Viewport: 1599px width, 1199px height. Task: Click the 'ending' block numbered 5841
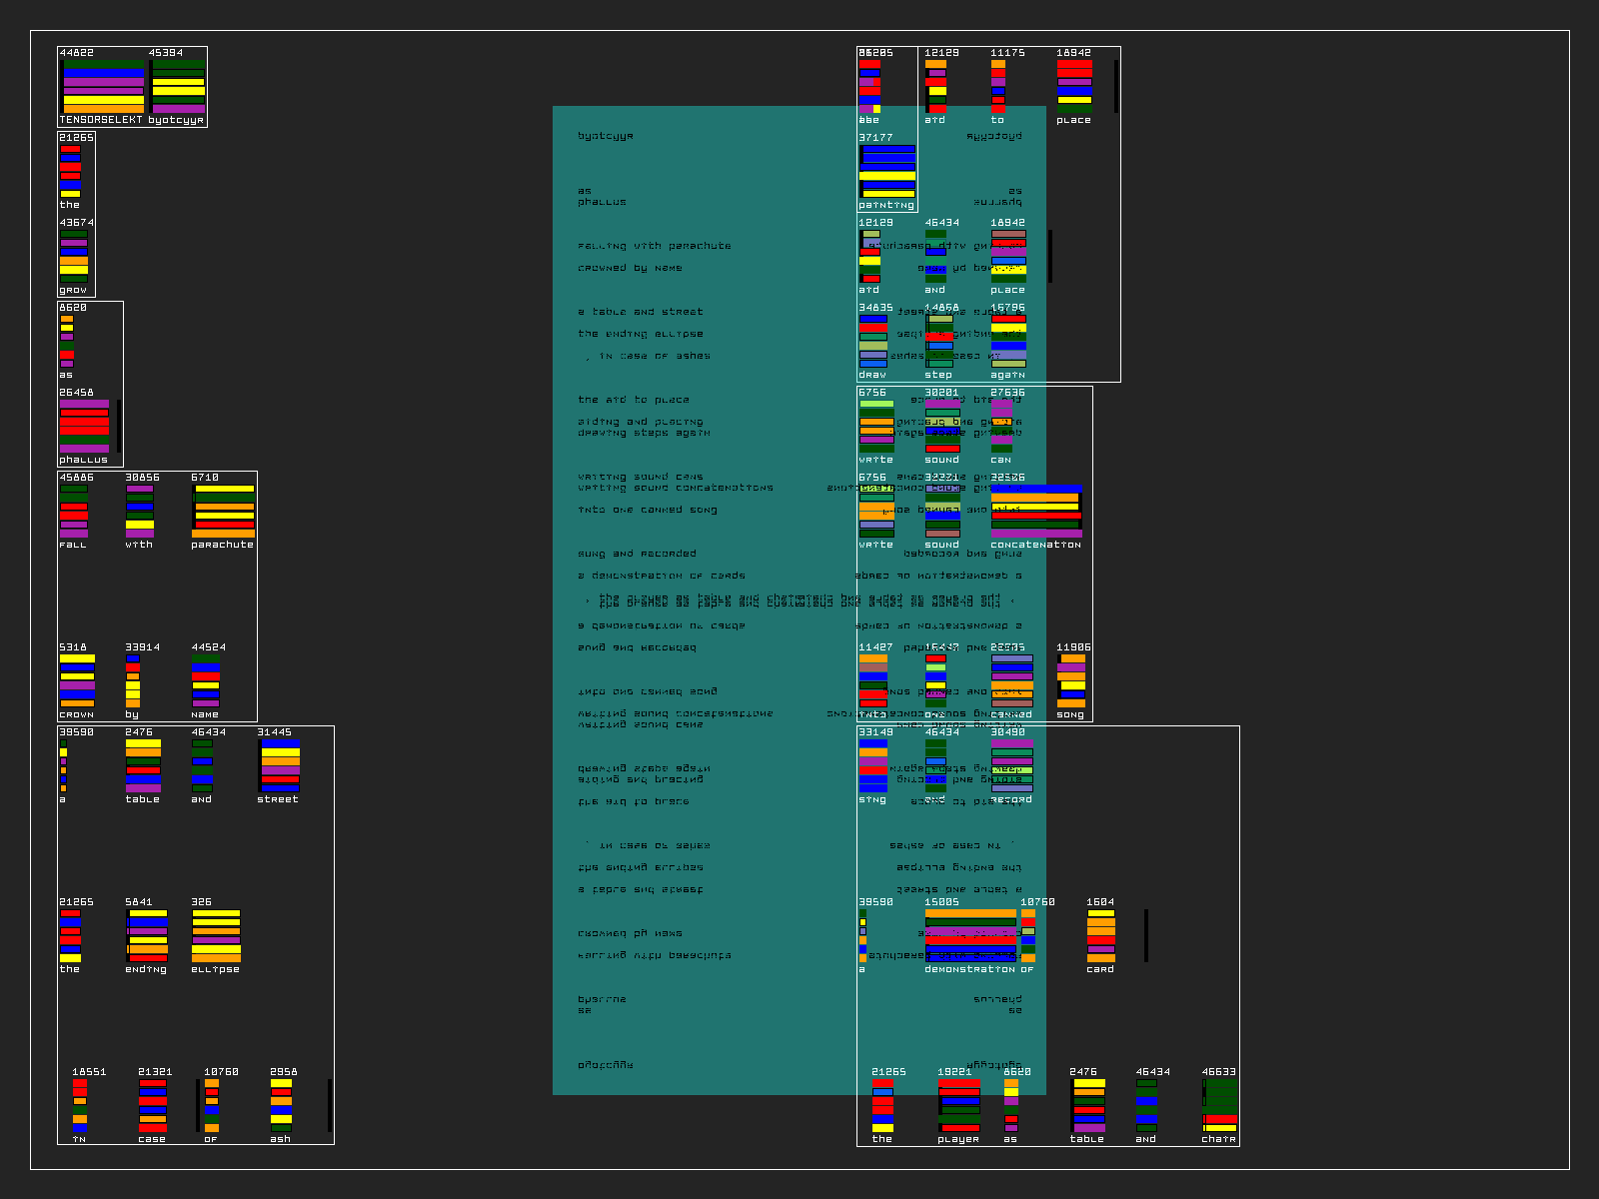click(x=147, y=936)
